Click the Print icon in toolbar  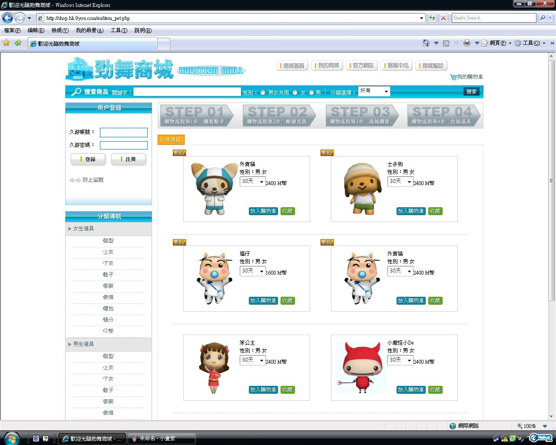pyautogui.click(x=467, y=43)
